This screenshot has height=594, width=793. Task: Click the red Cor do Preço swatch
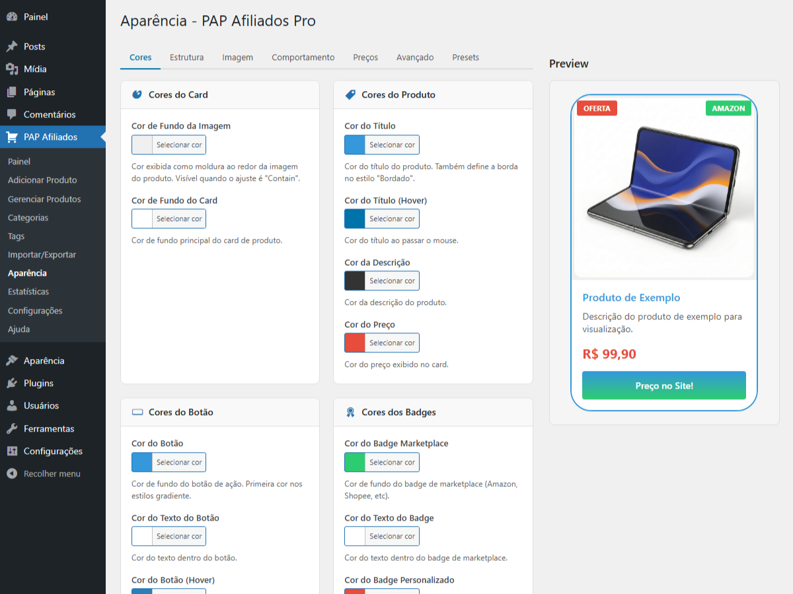pyautogui.click(x=355, y=343)
